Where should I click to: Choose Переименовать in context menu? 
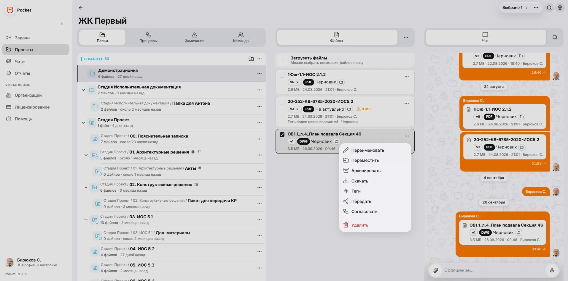pos(375,150)
